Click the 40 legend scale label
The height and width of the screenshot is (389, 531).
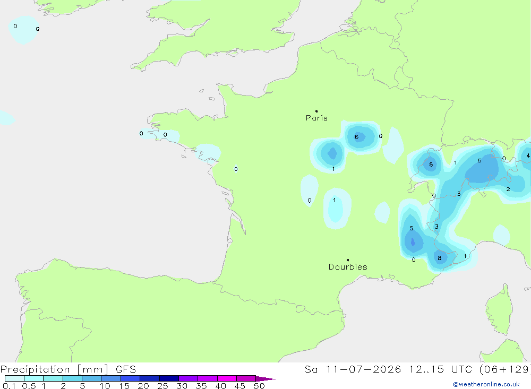220,386
